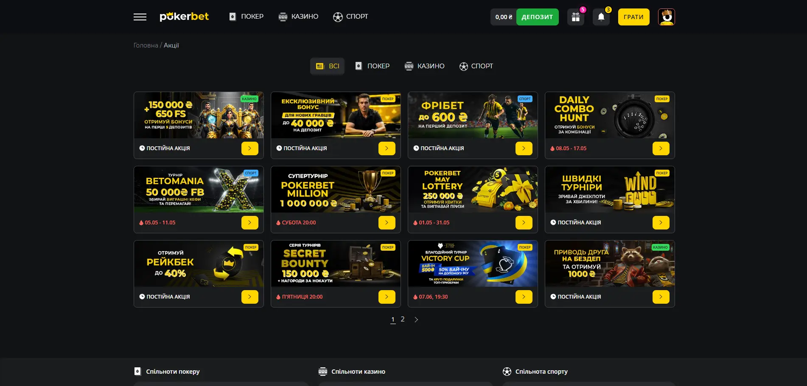Open the user avatar profile
Viewport: 807px width, 386px height.
(x=667, y=17)
